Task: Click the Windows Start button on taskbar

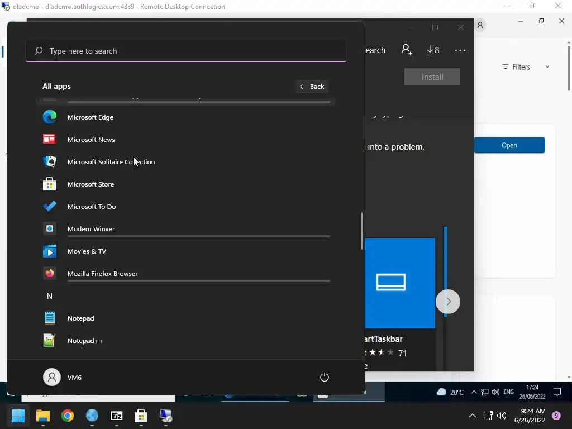Action: click(18, 416)
